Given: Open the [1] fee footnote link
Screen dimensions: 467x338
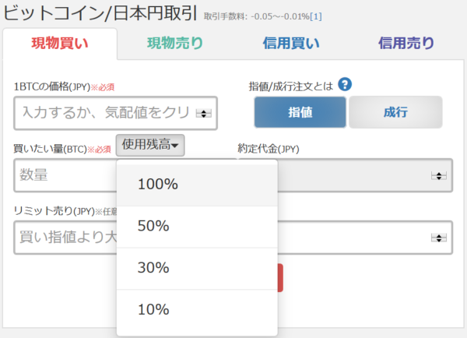Looking at the screenshot, I should 316,16.
